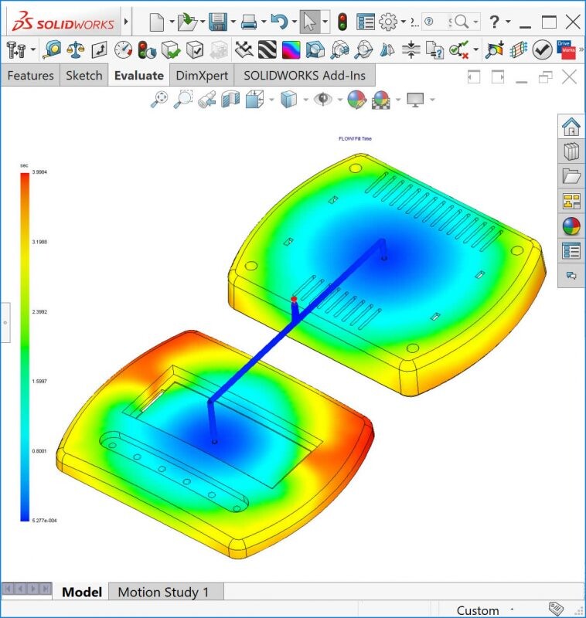Click the Zoom to Fit icon

160,99
